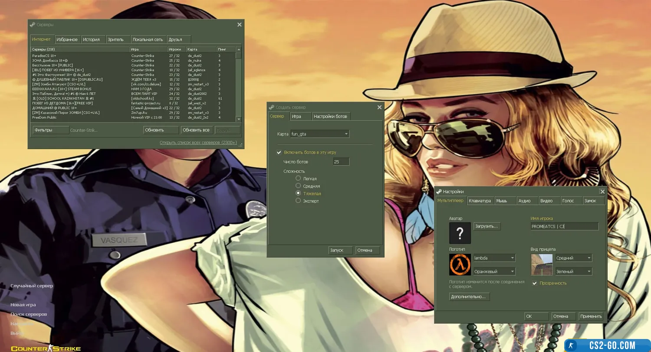
Task: Uncheck the include bots in game checkbox
Action: (279, 152)
